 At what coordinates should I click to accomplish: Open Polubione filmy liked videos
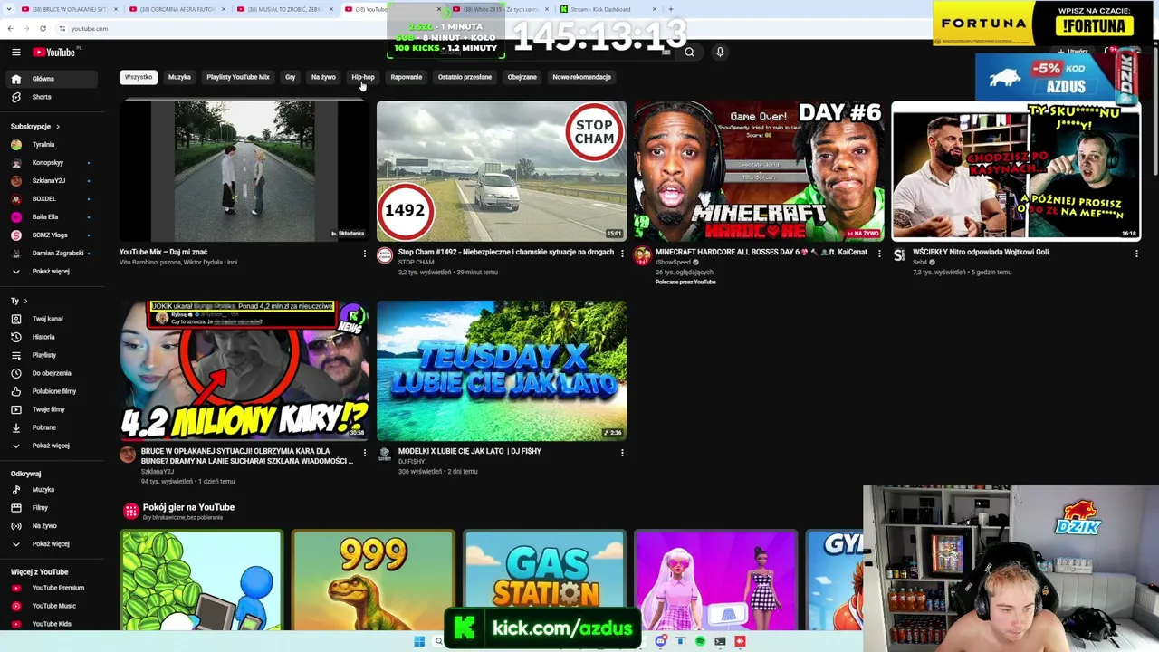(x=53, y=391)
